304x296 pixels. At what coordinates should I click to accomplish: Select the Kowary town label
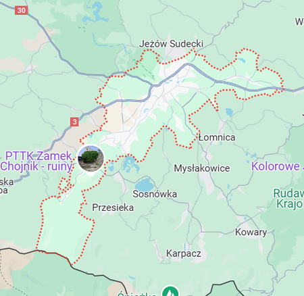[x=251, y=232]
